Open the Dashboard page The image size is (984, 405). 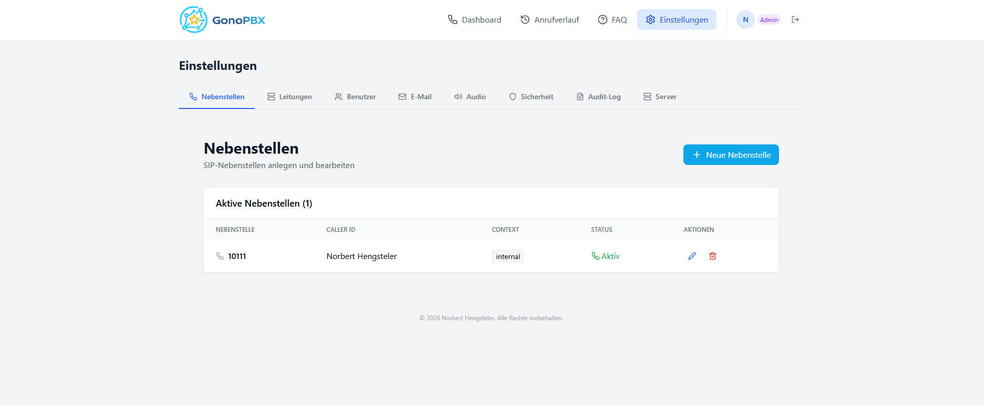pyautogui.click(x=474, y=20)
